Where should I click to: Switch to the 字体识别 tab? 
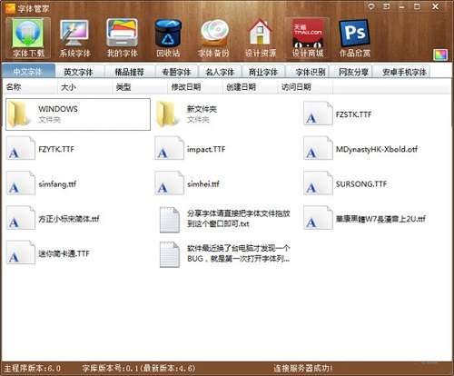pyautogui.click(x=310, y=72)
